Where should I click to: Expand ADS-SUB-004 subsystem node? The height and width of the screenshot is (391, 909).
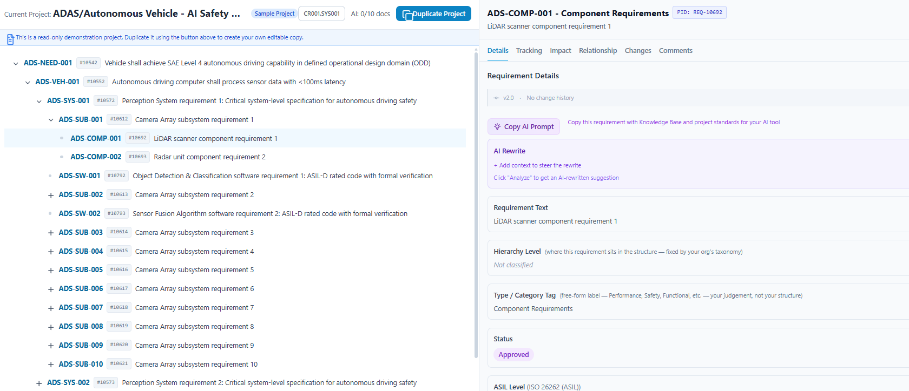[51, 252]
